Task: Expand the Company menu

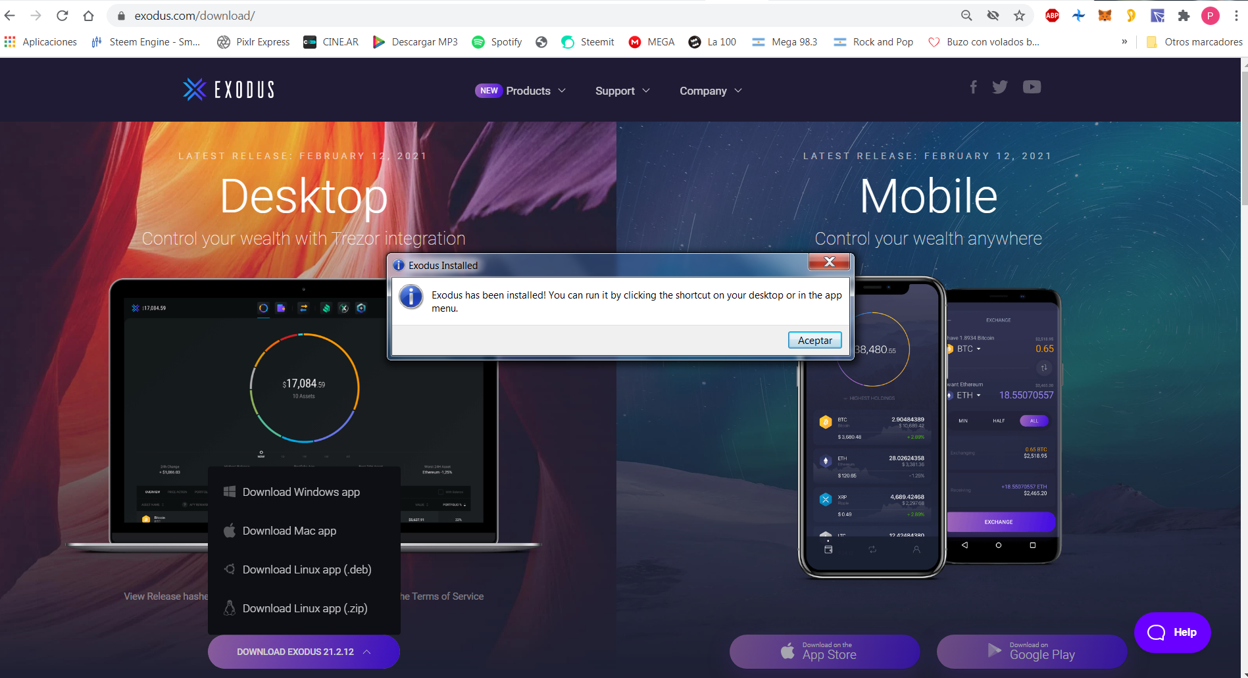Action: [711, 91]
